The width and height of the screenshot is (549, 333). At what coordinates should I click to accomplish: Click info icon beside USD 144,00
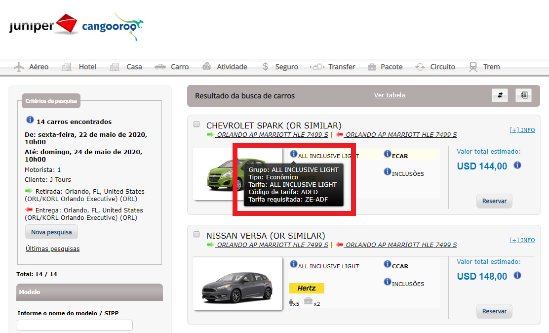click(x=517, y=165)
